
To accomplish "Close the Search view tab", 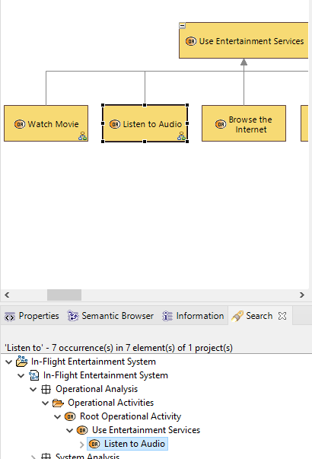I will point(282,316).
